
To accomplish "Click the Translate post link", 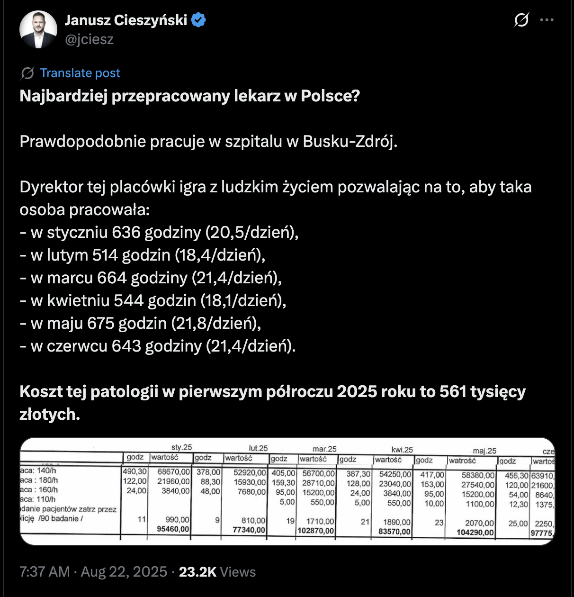I will click(80, 73).
